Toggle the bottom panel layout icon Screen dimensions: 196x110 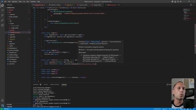coord(175,2)
